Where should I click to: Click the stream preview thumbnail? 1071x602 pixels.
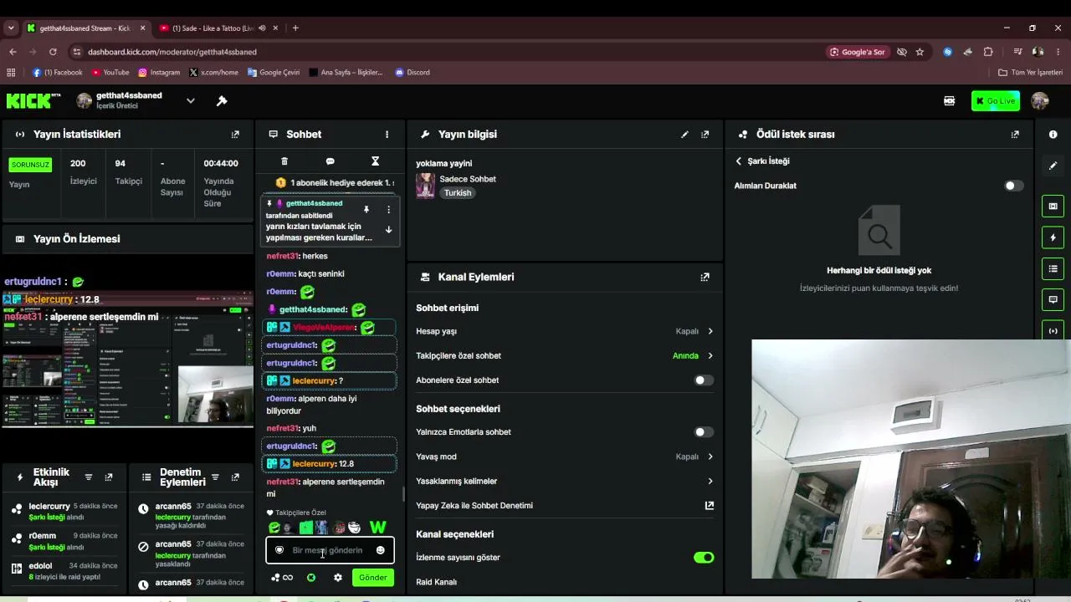click(127, 358)
